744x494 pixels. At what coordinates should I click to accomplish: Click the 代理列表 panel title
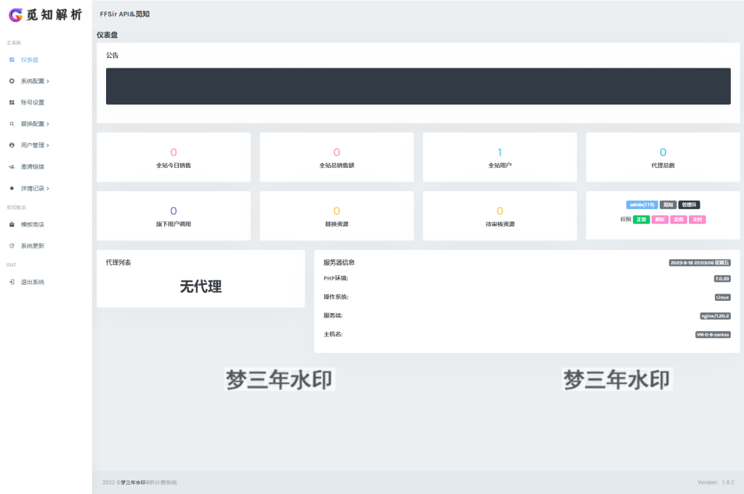click(x=118, y=262)
